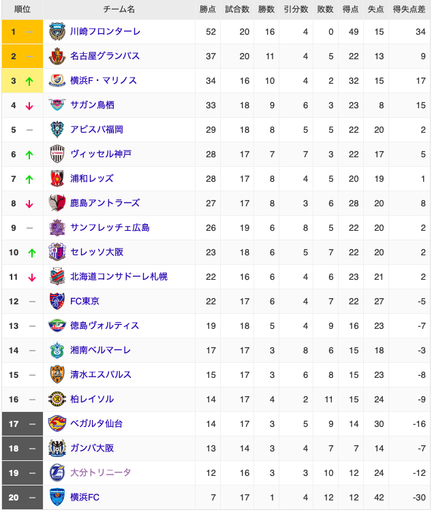The image size is (432, 512).
Task: Click the Kashiwa Reysol sun emblem
Action: click(57, 399)
